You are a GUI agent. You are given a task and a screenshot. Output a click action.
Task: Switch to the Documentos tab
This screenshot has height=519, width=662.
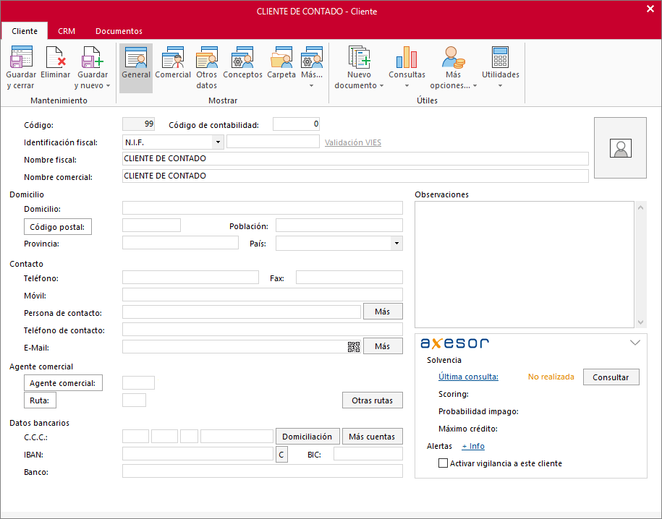pyautogui.click(x=119, y=31)
